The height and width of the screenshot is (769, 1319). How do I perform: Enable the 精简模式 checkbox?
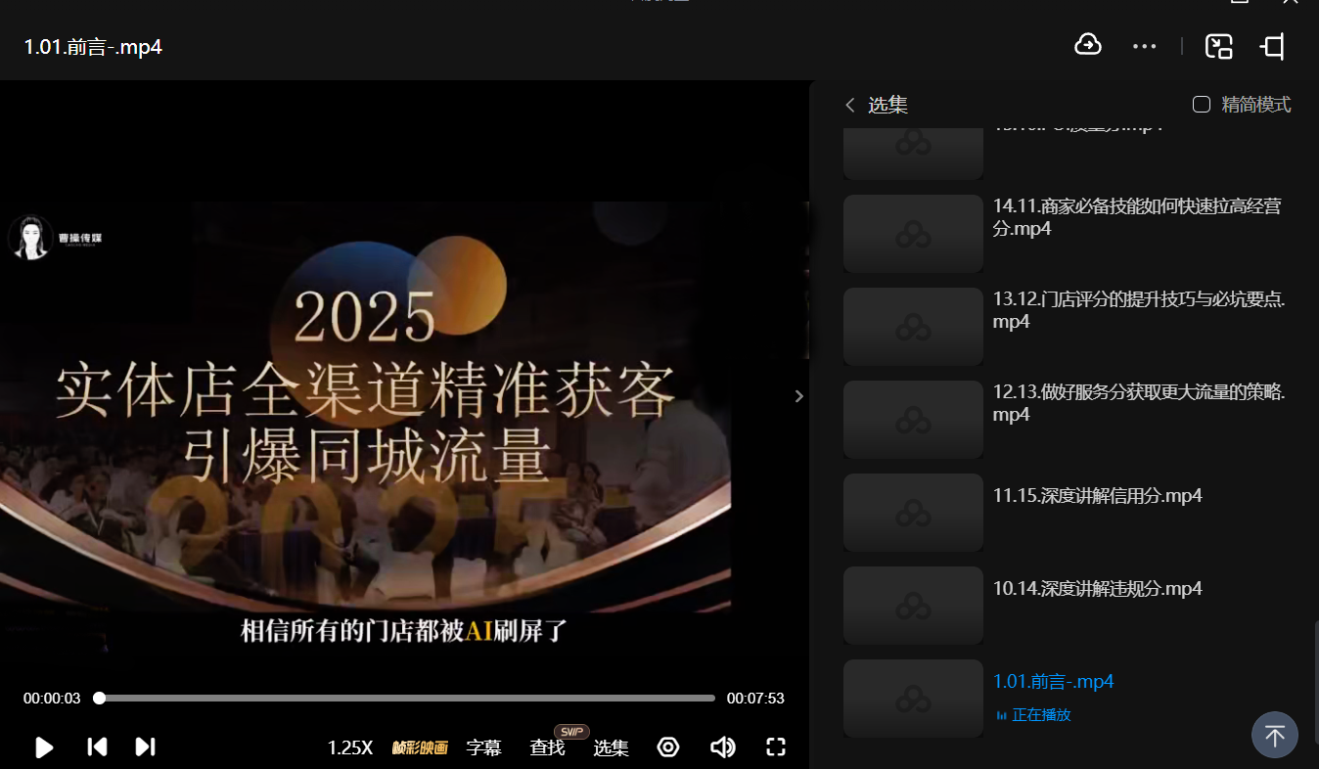[1202, 105]
